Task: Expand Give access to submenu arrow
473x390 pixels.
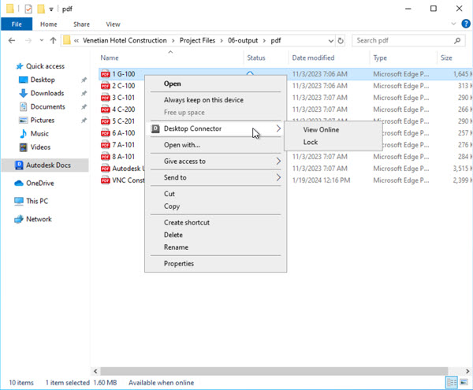Action: (278, 162)
